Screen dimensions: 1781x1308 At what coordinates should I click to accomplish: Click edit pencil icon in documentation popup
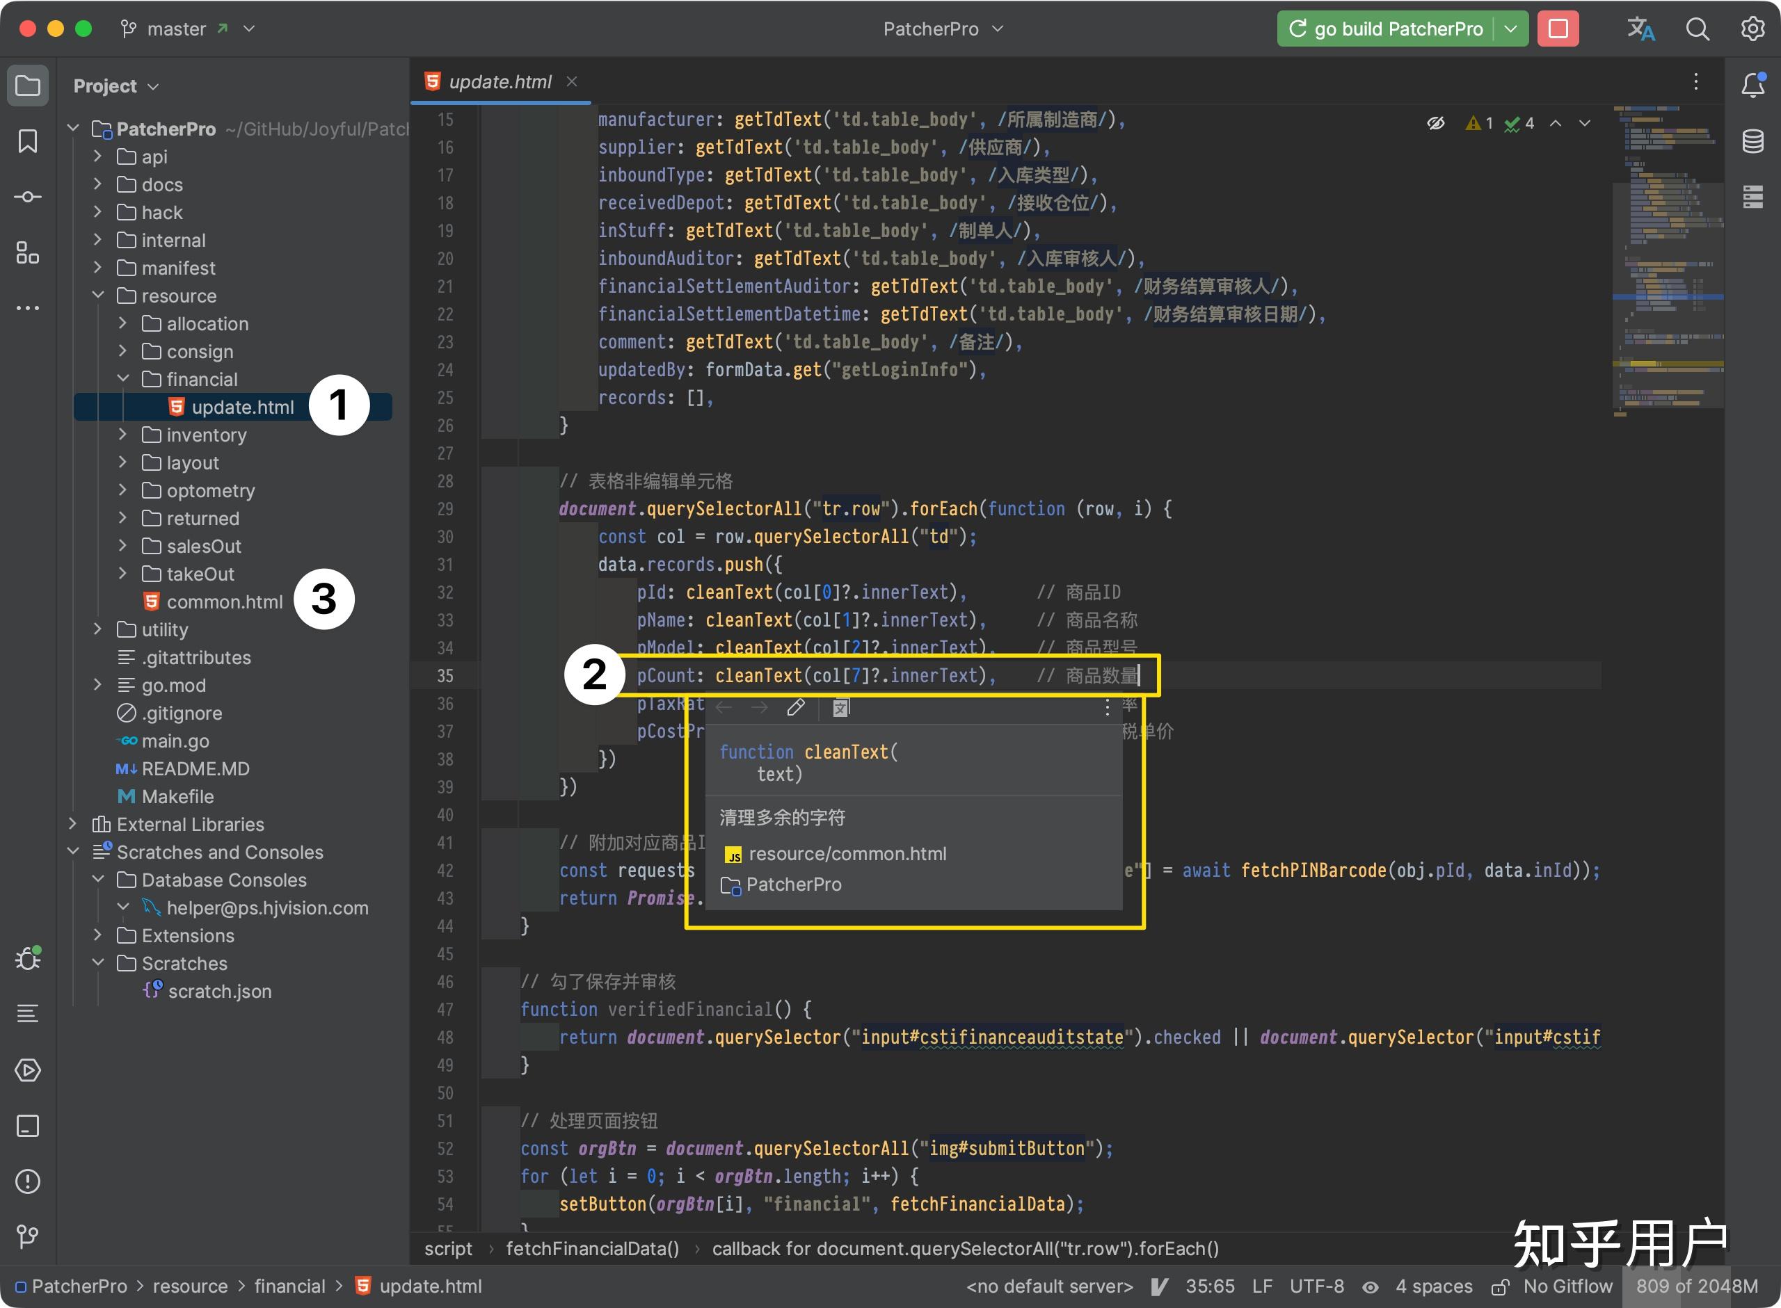coord(796,707)
